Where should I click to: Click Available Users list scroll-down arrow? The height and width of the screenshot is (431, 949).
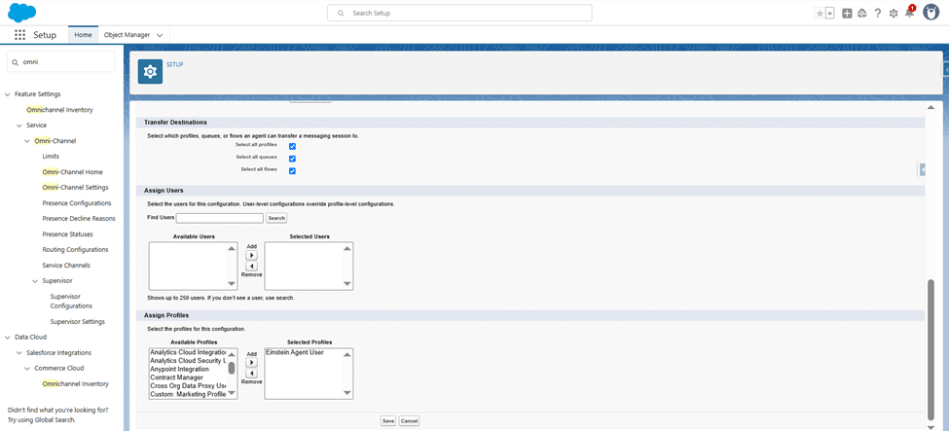click(x=232, y=284)
